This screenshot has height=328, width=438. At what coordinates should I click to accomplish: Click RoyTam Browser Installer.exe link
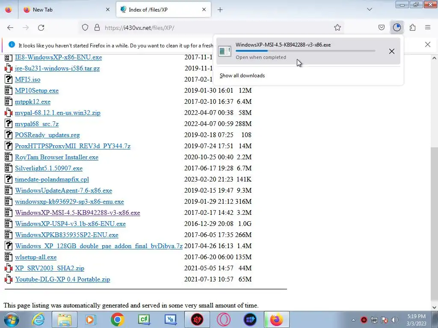(57, 157)
